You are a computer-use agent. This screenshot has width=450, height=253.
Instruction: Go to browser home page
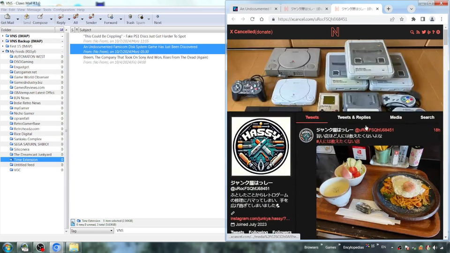[262, 19]
